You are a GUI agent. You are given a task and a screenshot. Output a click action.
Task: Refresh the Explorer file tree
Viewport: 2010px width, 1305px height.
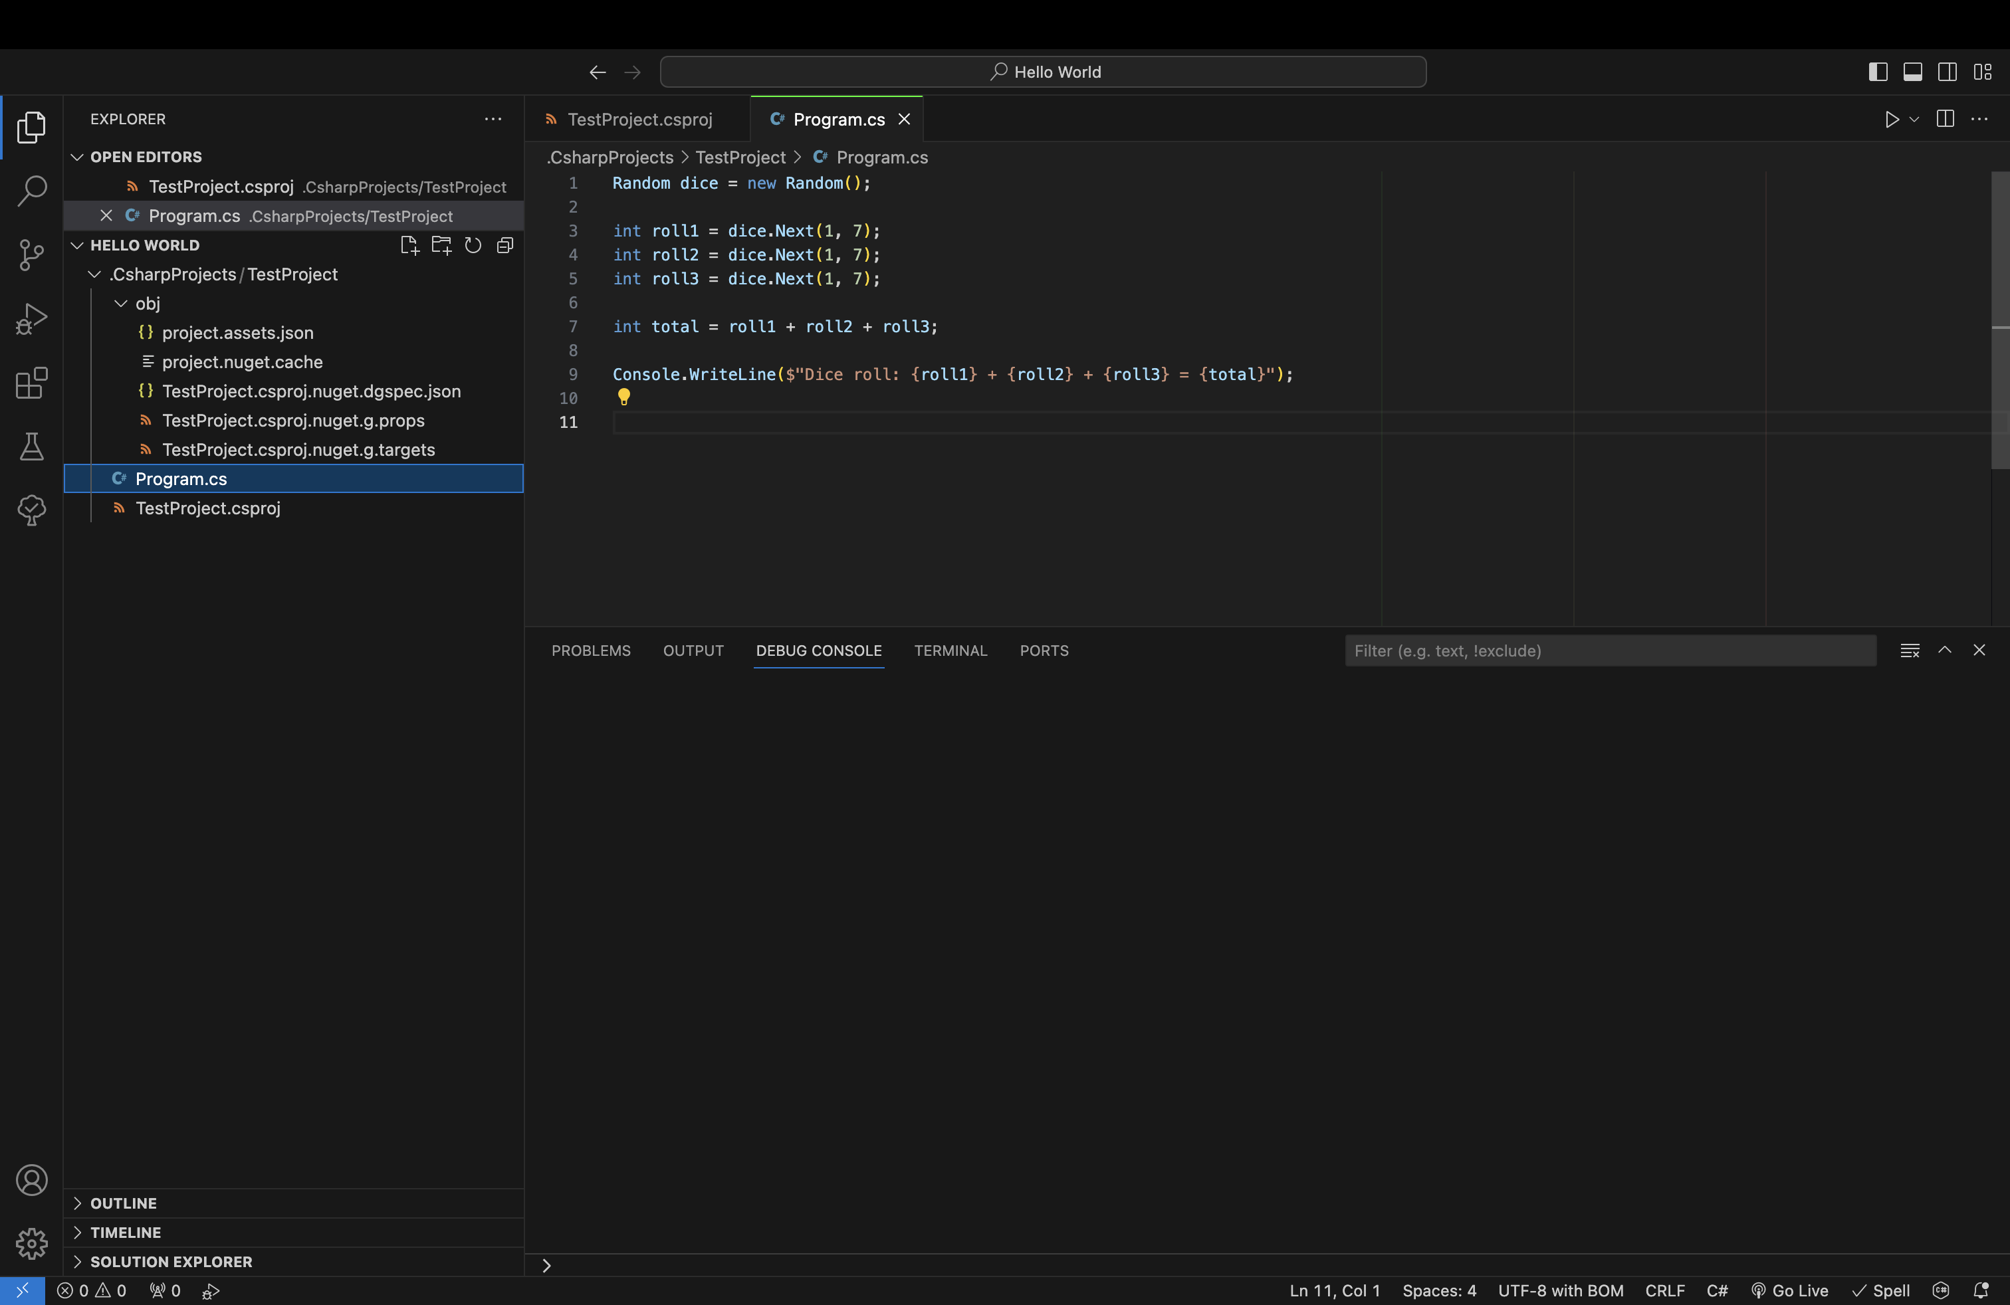point(473,246)
